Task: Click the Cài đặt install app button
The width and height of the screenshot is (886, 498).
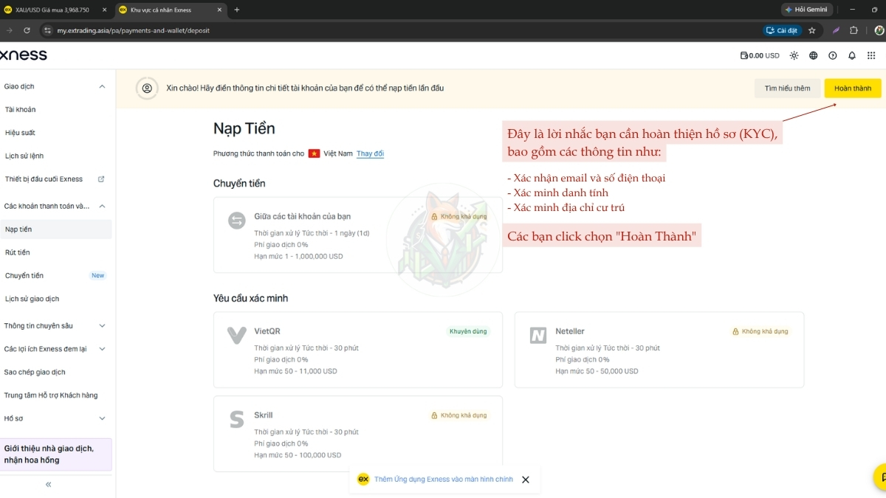Action: coord(782,30)
